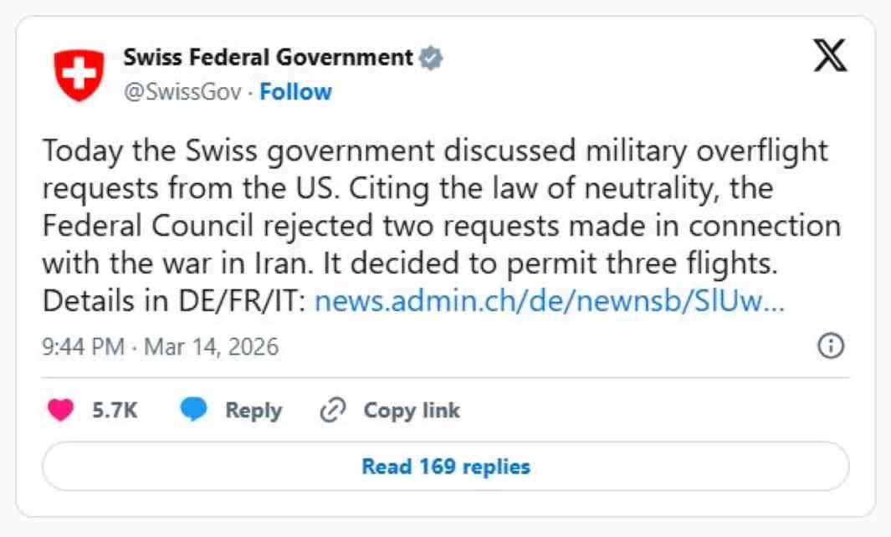Like the tweet with heart icon
891x537 pixels.
(61, 411)
